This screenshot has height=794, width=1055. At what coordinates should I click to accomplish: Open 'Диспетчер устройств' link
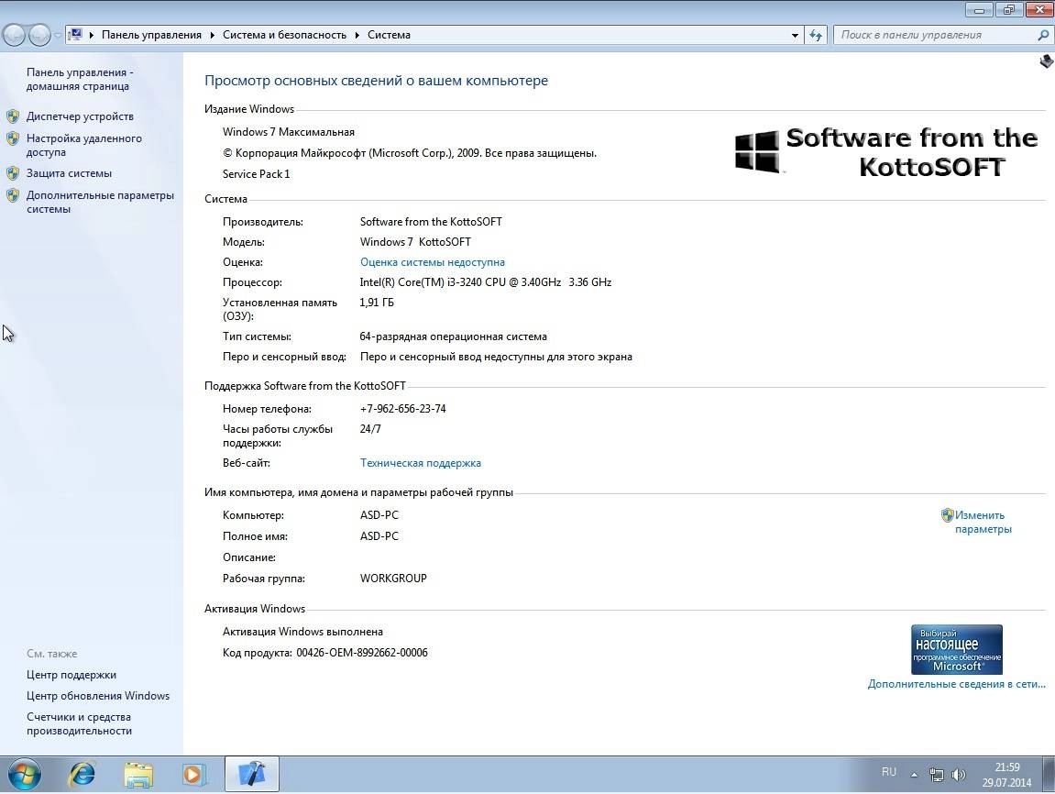pyautogui.click(x=80, y=116)
